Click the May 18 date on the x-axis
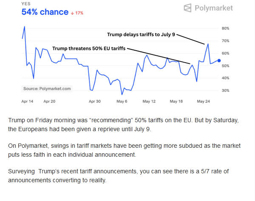The height and width of the screenshot is (201, 255). click(176, 102)
